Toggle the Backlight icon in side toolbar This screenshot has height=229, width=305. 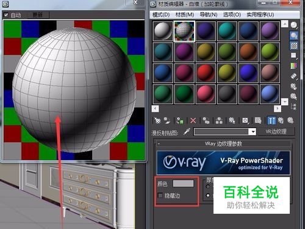tap(293, 35)
